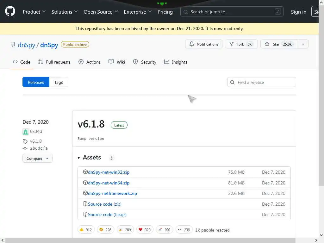Collapse the Assets section

tap(89, 158)
